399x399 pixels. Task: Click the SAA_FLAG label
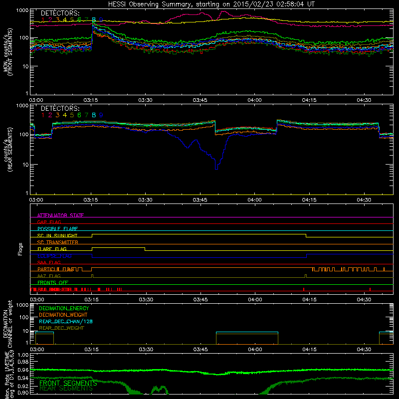(49, 262)
